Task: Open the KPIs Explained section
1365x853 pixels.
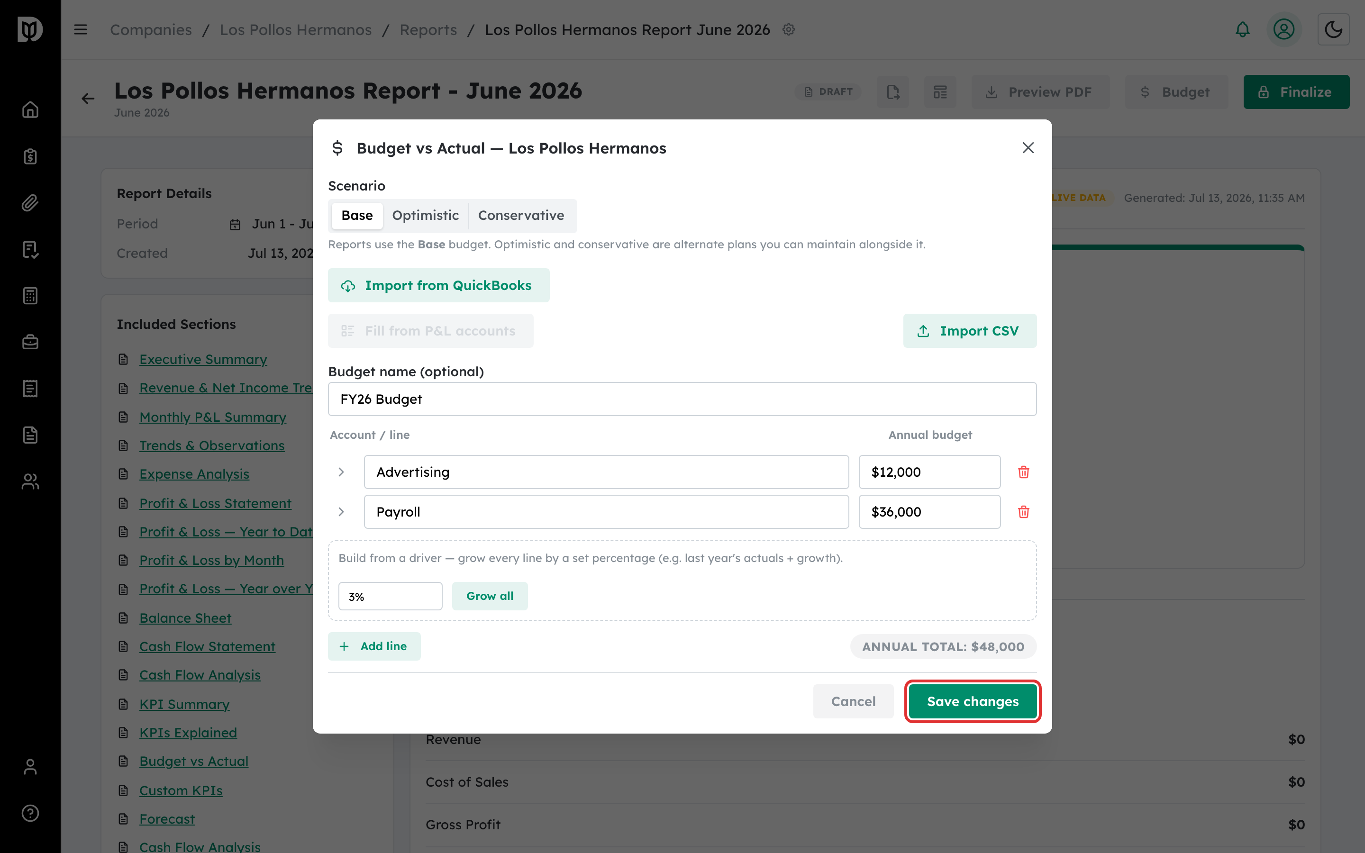Action: point(188,733)
